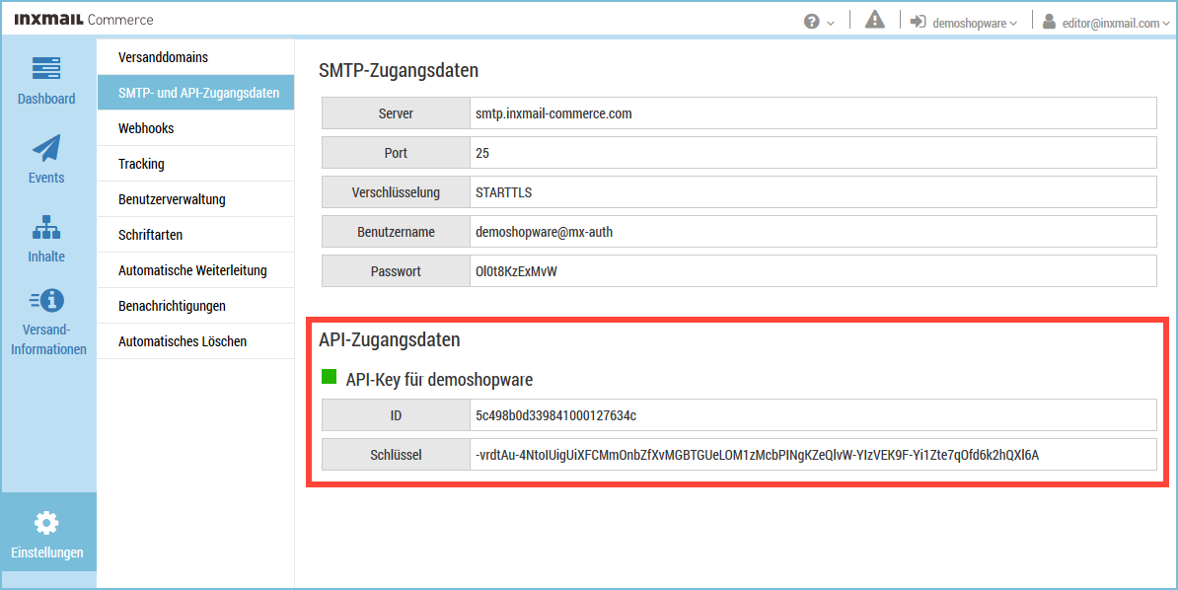Click the warning triangle icon
The width and height of the screenshot is (1178, 590).
874,21
